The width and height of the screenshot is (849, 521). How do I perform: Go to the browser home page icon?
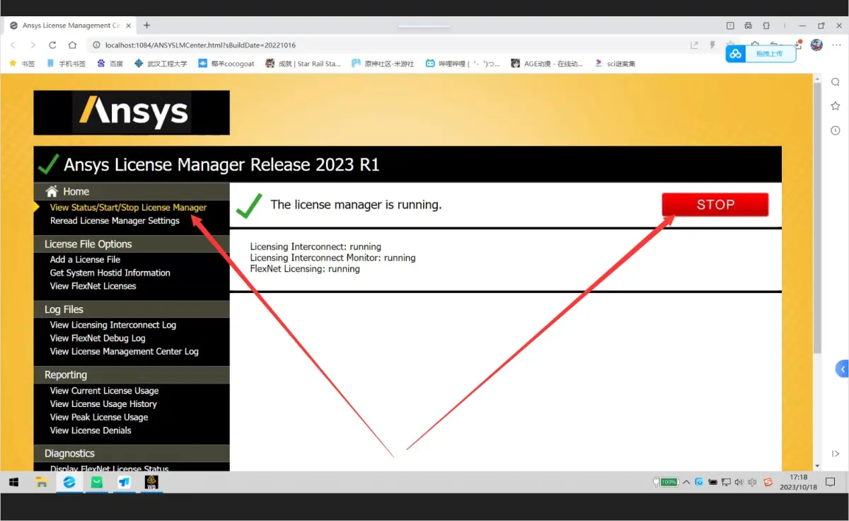tap(72, 45)
